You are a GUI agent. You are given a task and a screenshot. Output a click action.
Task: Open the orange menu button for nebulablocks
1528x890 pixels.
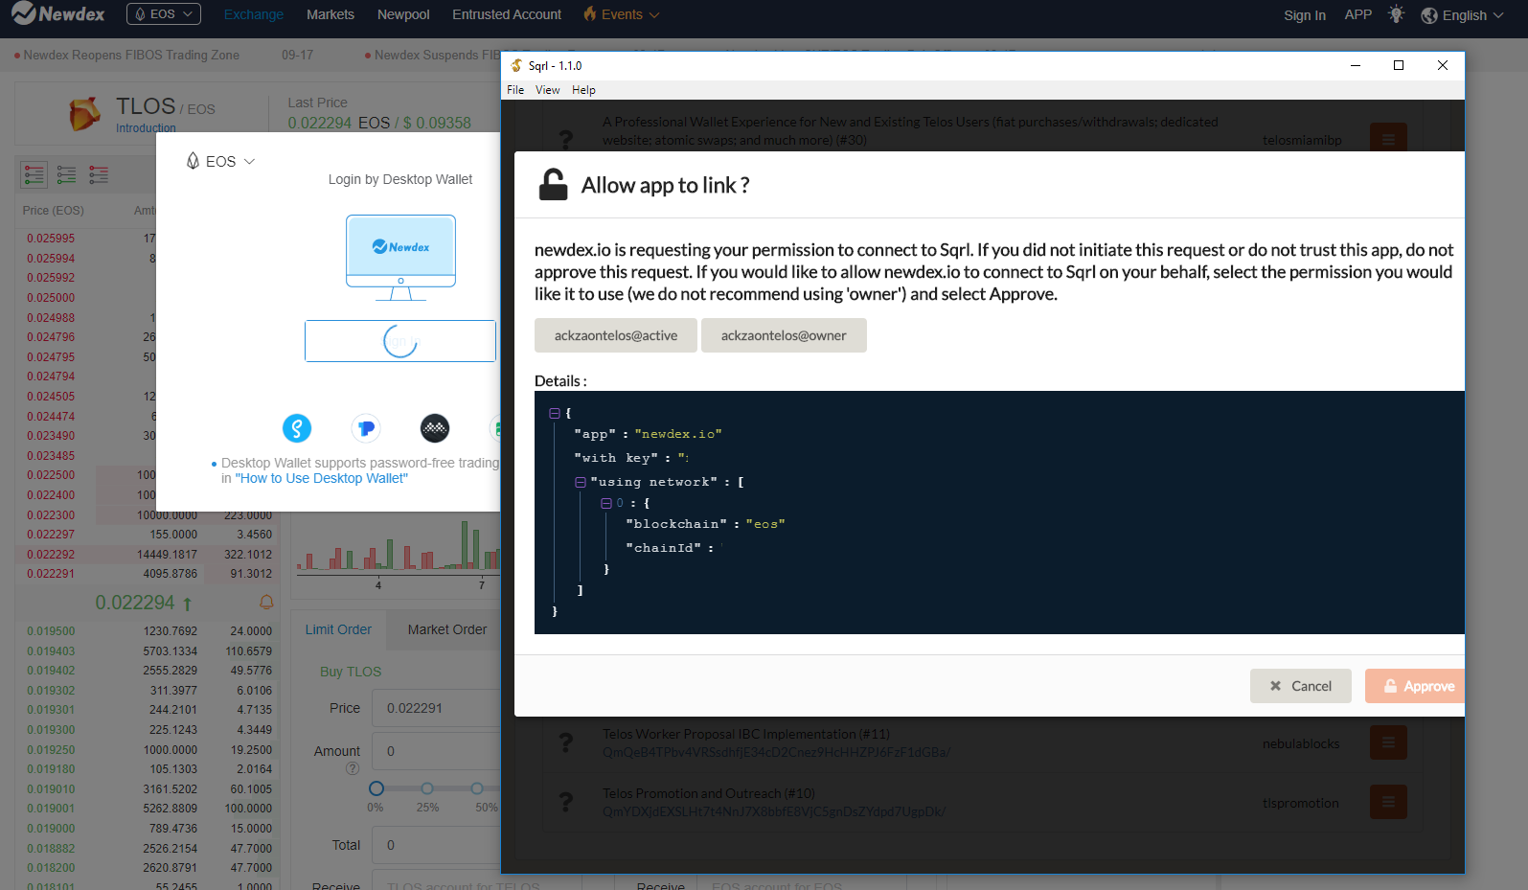[1388, 742]
